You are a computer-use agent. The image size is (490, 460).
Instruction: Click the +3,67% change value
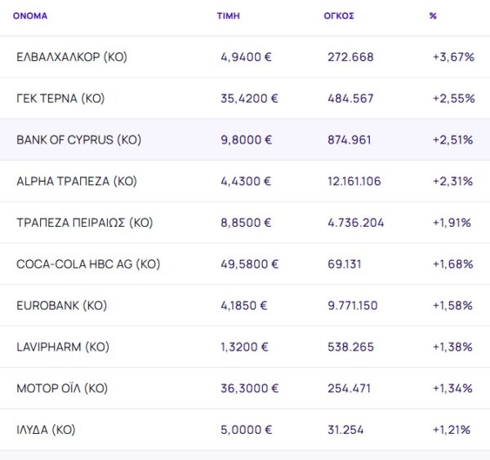453,57
